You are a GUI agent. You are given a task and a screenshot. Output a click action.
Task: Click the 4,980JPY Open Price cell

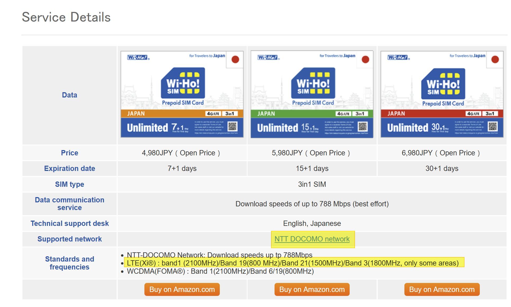click(181, 153)
